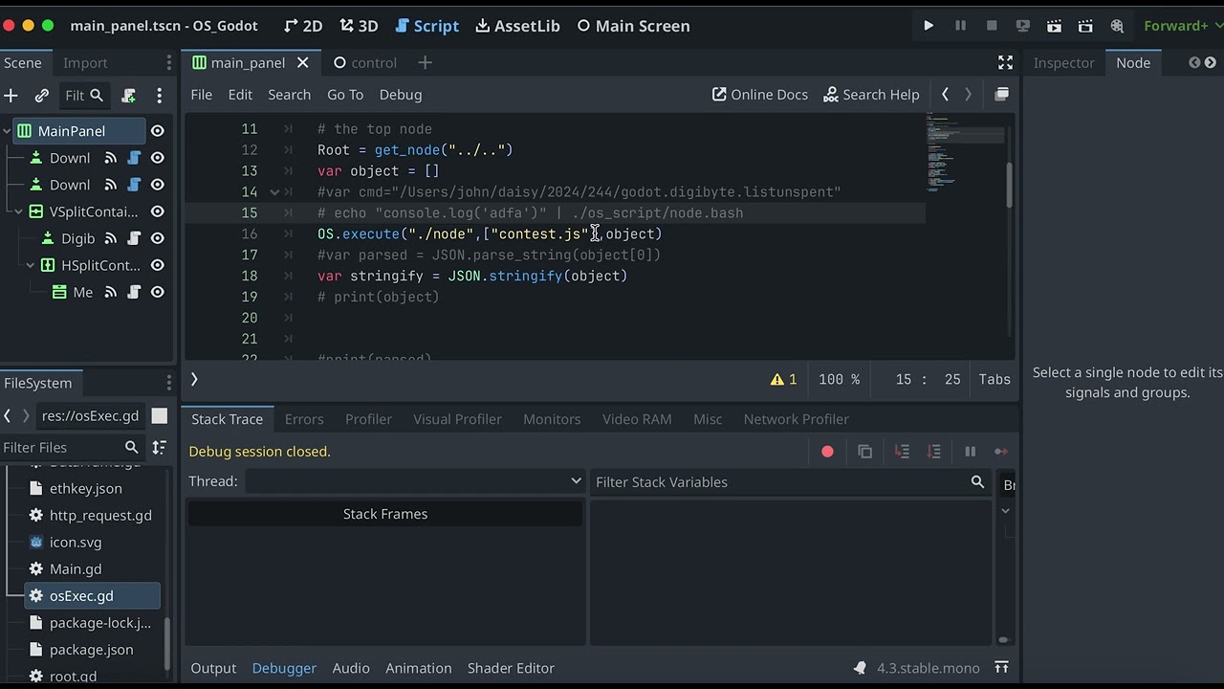Go back in FileSystem history
This screenshot has width=1224, height=689.
[8, 415]
